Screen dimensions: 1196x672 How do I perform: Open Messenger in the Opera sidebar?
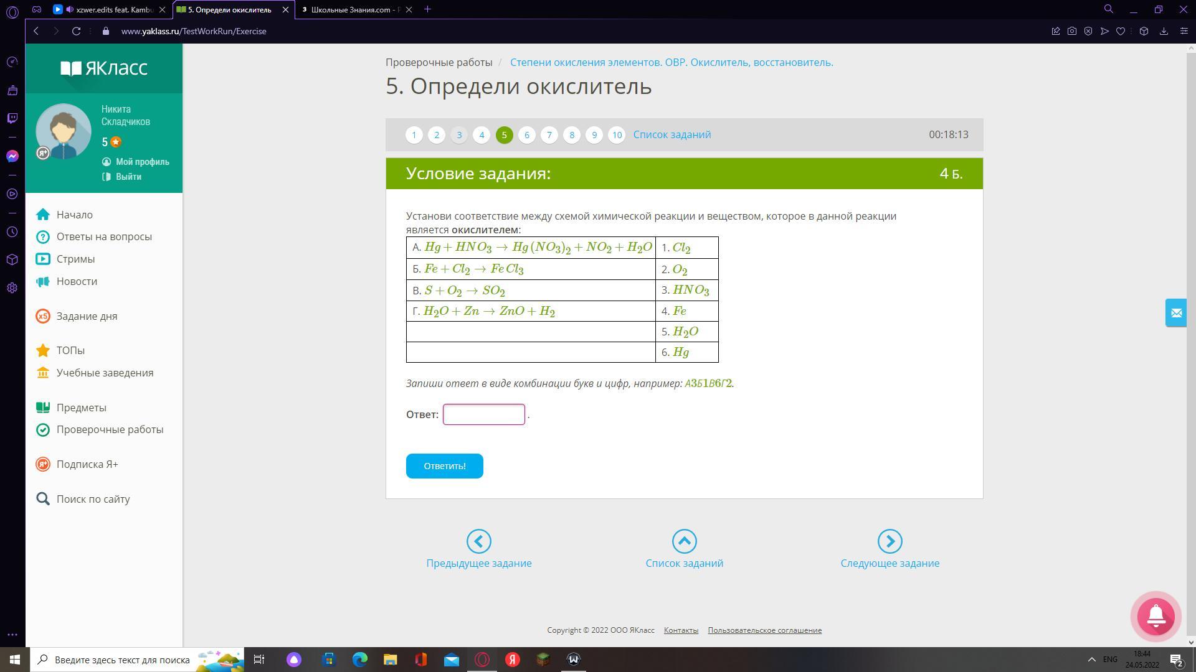click(12, 156)
